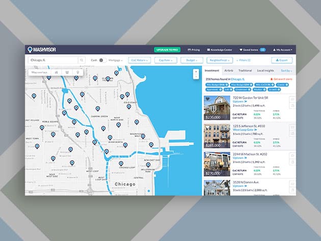Click the Export button
321x241 pixels.
282,60
